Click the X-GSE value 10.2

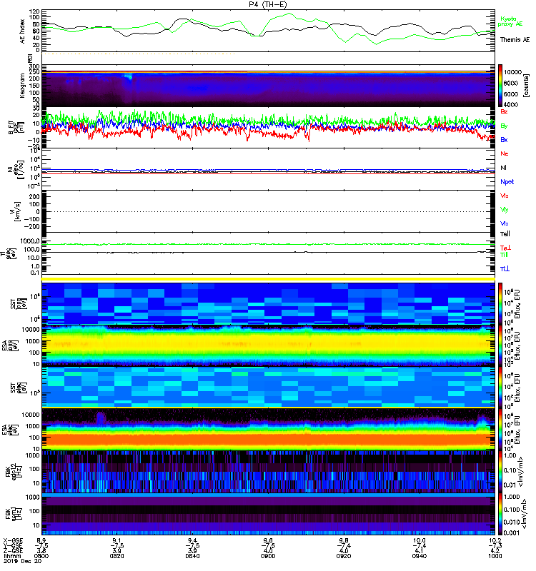click(495, 541)
